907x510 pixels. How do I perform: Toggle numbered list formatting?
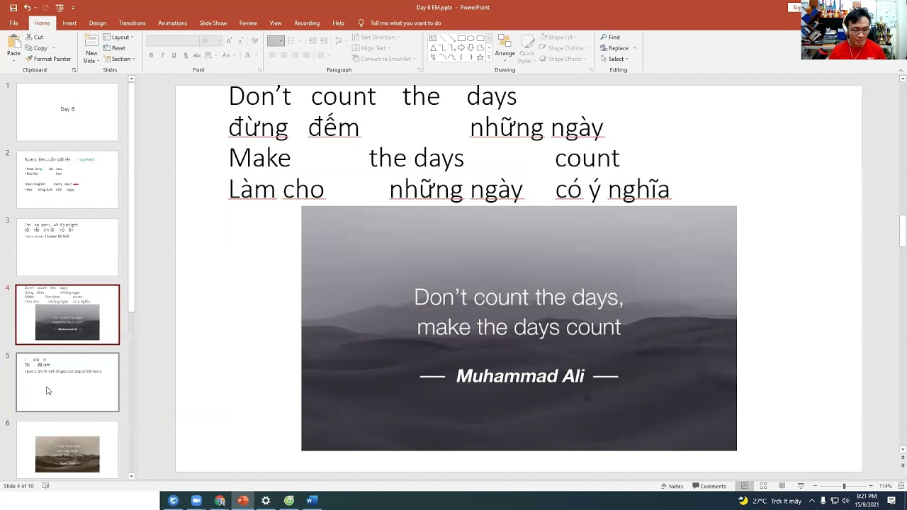[x=293, y=40]
